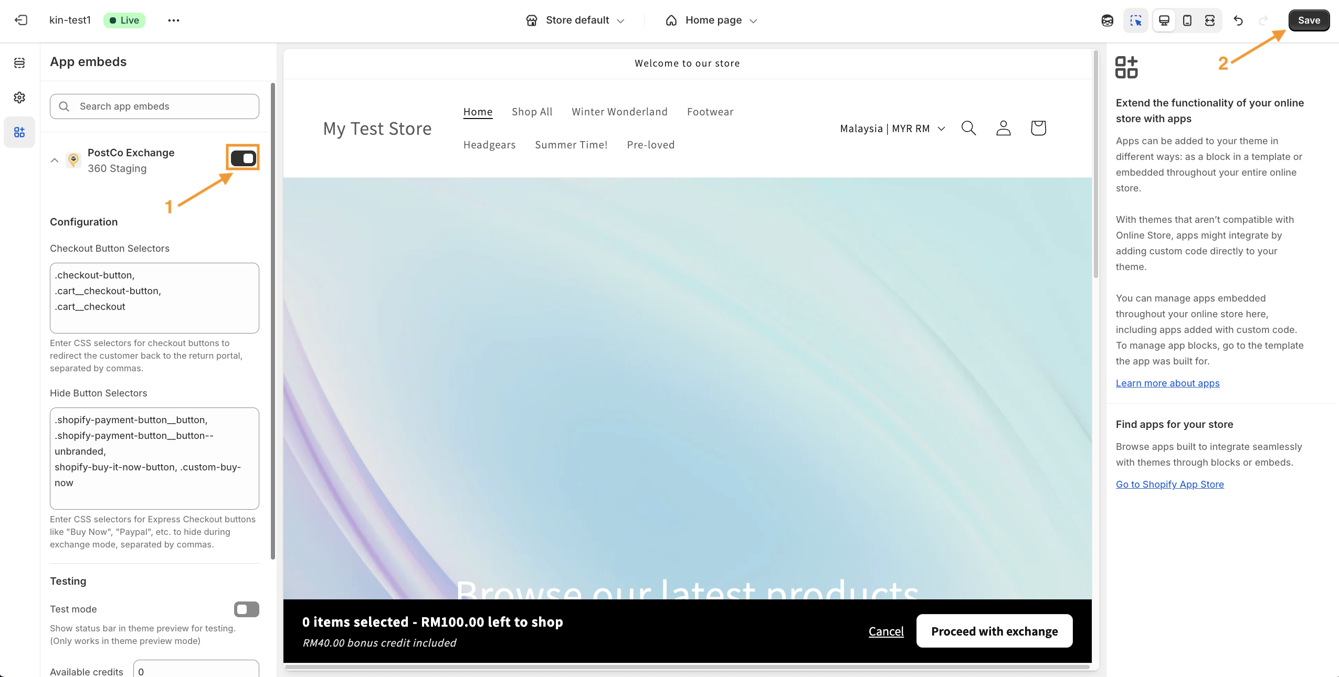
Task: Open Footwear menu item
Action: [x=710, y=112]
